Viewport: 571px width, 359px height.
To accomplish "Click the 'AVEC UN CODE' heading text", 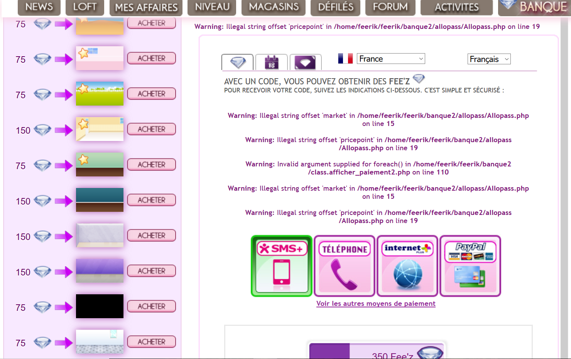I will click(x=317, y=81).
